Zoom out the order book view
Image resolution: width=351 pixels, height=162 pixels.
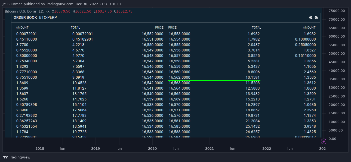[x=311, y=18]
